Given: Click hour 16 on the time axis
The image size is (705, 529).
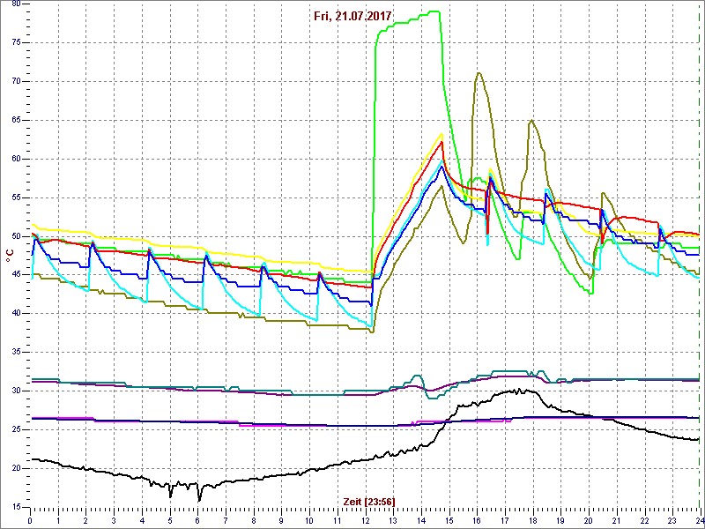Looking at the screenshot, I should point(477,519).
